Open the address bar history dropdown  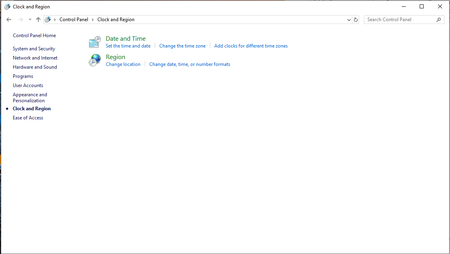pyautogui.click(x=349, y=19)
